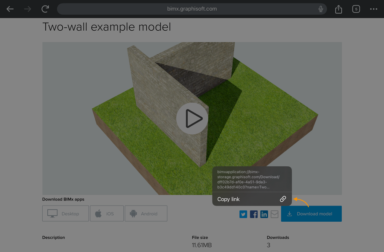Image resolution: width=384 pixels, height=252 pixels.
Task: Click the Download BIMx apps label
Action: click(63, 199)
